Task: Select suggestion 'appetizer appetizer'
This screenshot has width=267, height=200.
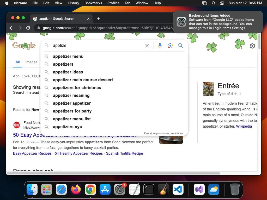Action: (x=114, y=103)
